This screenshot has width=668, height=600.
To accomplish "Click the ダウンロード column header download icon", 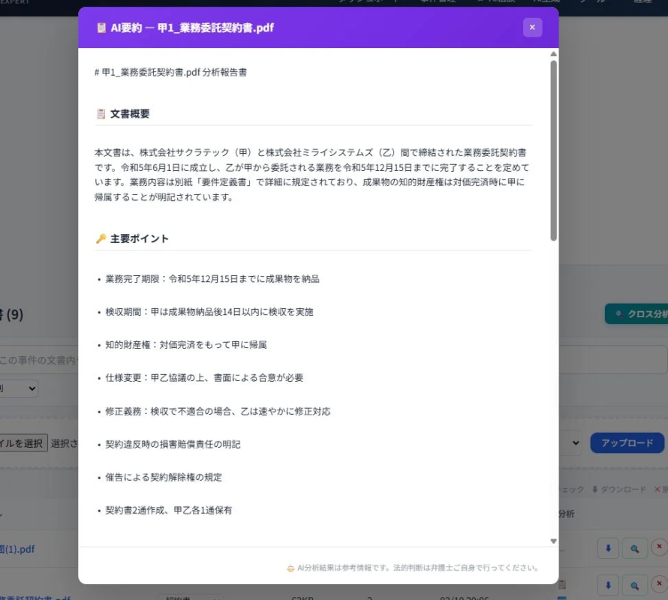I will [595, 488].
